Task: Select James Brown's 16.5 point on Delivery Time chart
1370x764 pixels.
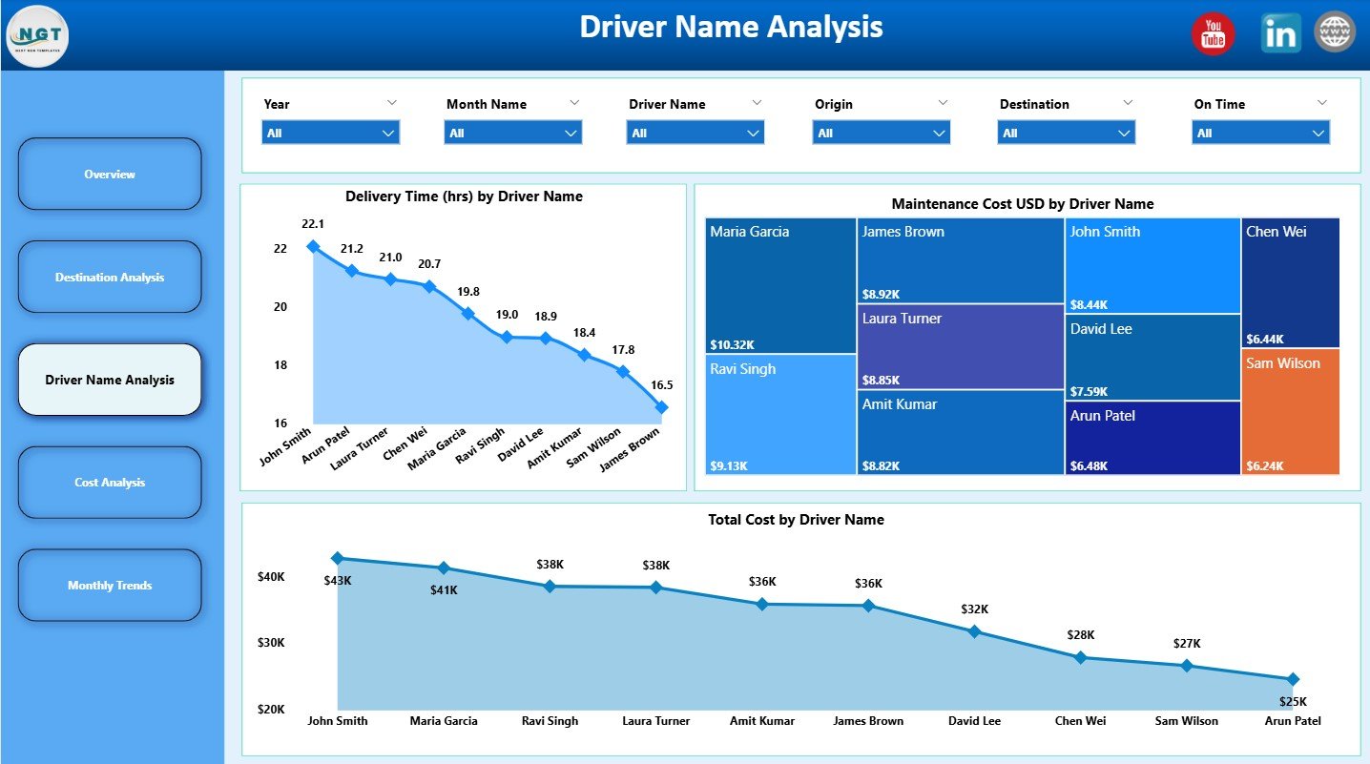Action: (661, 407)
